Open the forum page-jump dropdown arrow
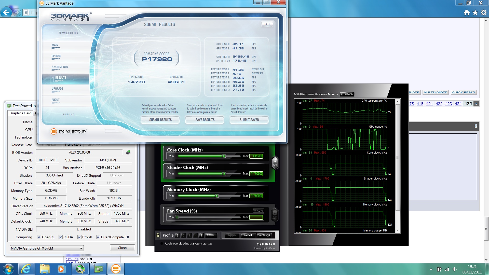489x275 pixels. [476, 104]
